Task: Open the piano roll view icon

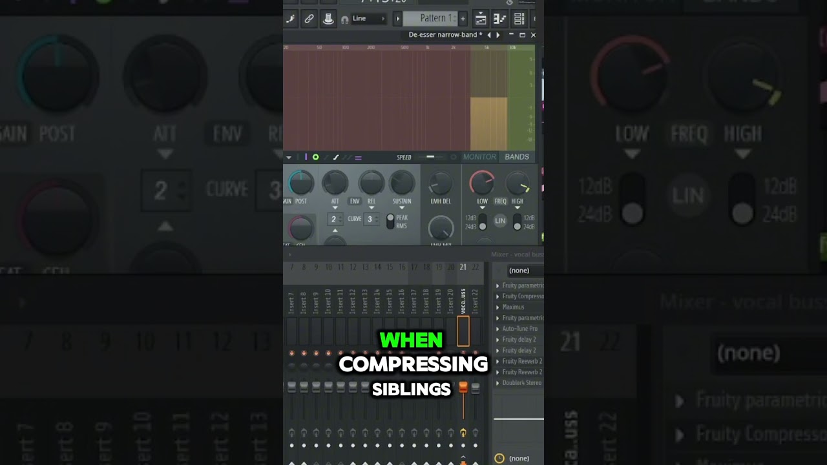Action: (499, 19)
